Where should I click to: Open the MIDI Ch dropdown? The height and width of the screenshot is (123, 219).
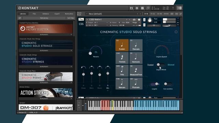click(x=107, y=25)
